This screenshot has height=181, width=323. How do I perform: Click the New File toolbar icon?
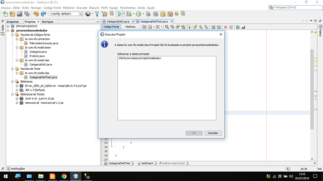[x=5, y=14]
